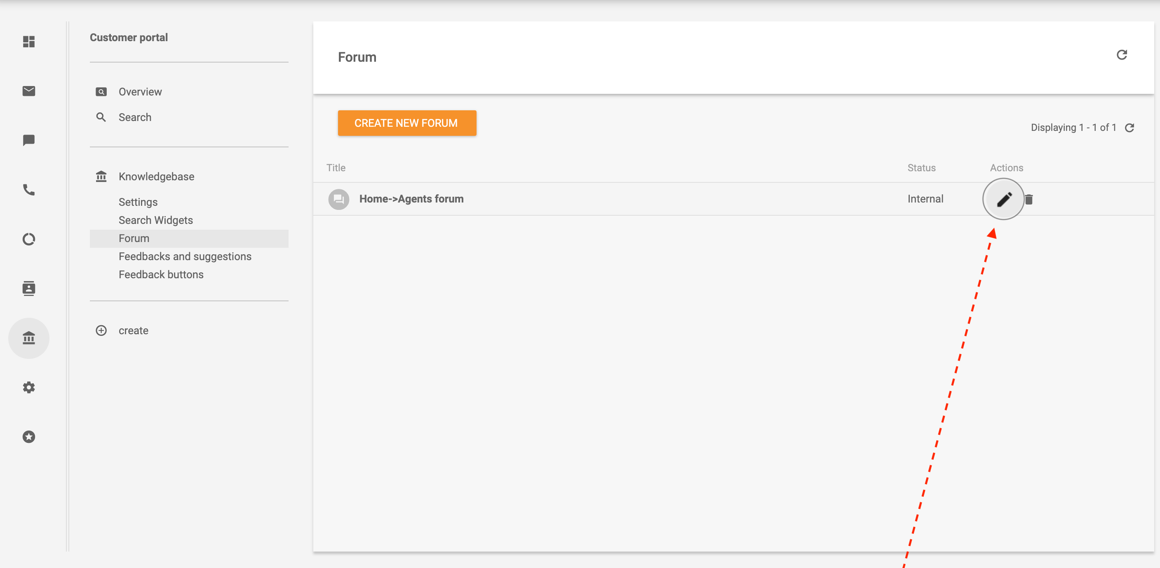Reload list next to Displaying 1 - 1
Screen dimensions: 1160x568
(1130, 128)
